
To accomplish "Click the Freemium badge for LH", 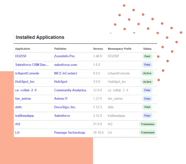I will pos(148,133).
